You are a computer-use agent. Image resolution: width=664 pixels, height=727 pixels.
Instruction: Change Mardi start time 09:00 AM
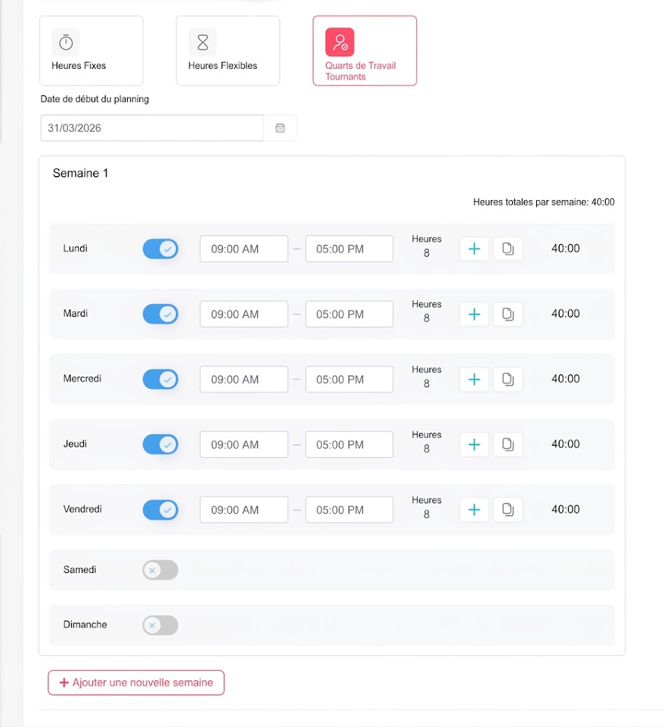[244, 315]
